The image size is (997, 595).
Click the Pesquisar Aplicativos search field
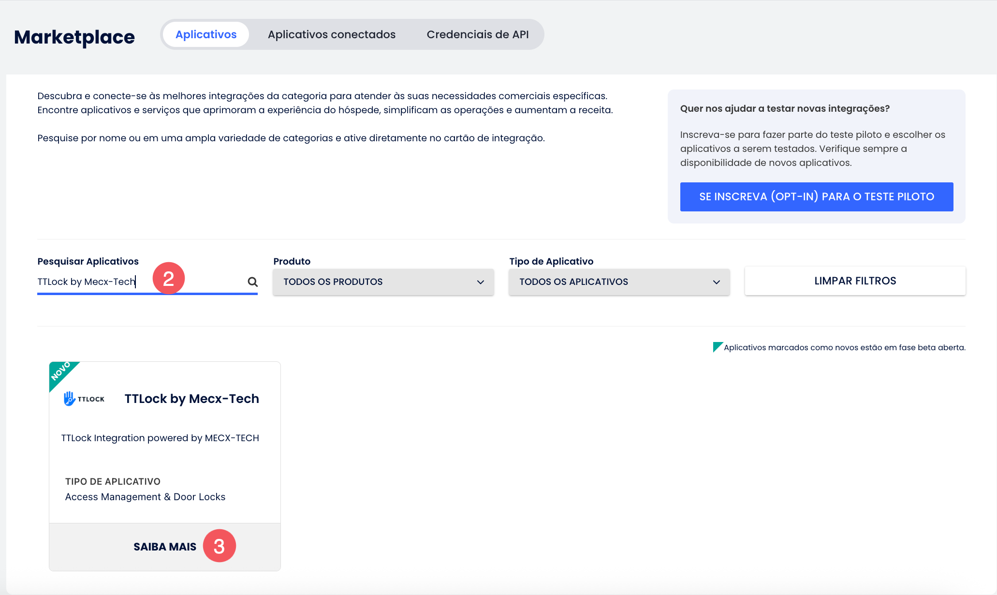(97, 281)
